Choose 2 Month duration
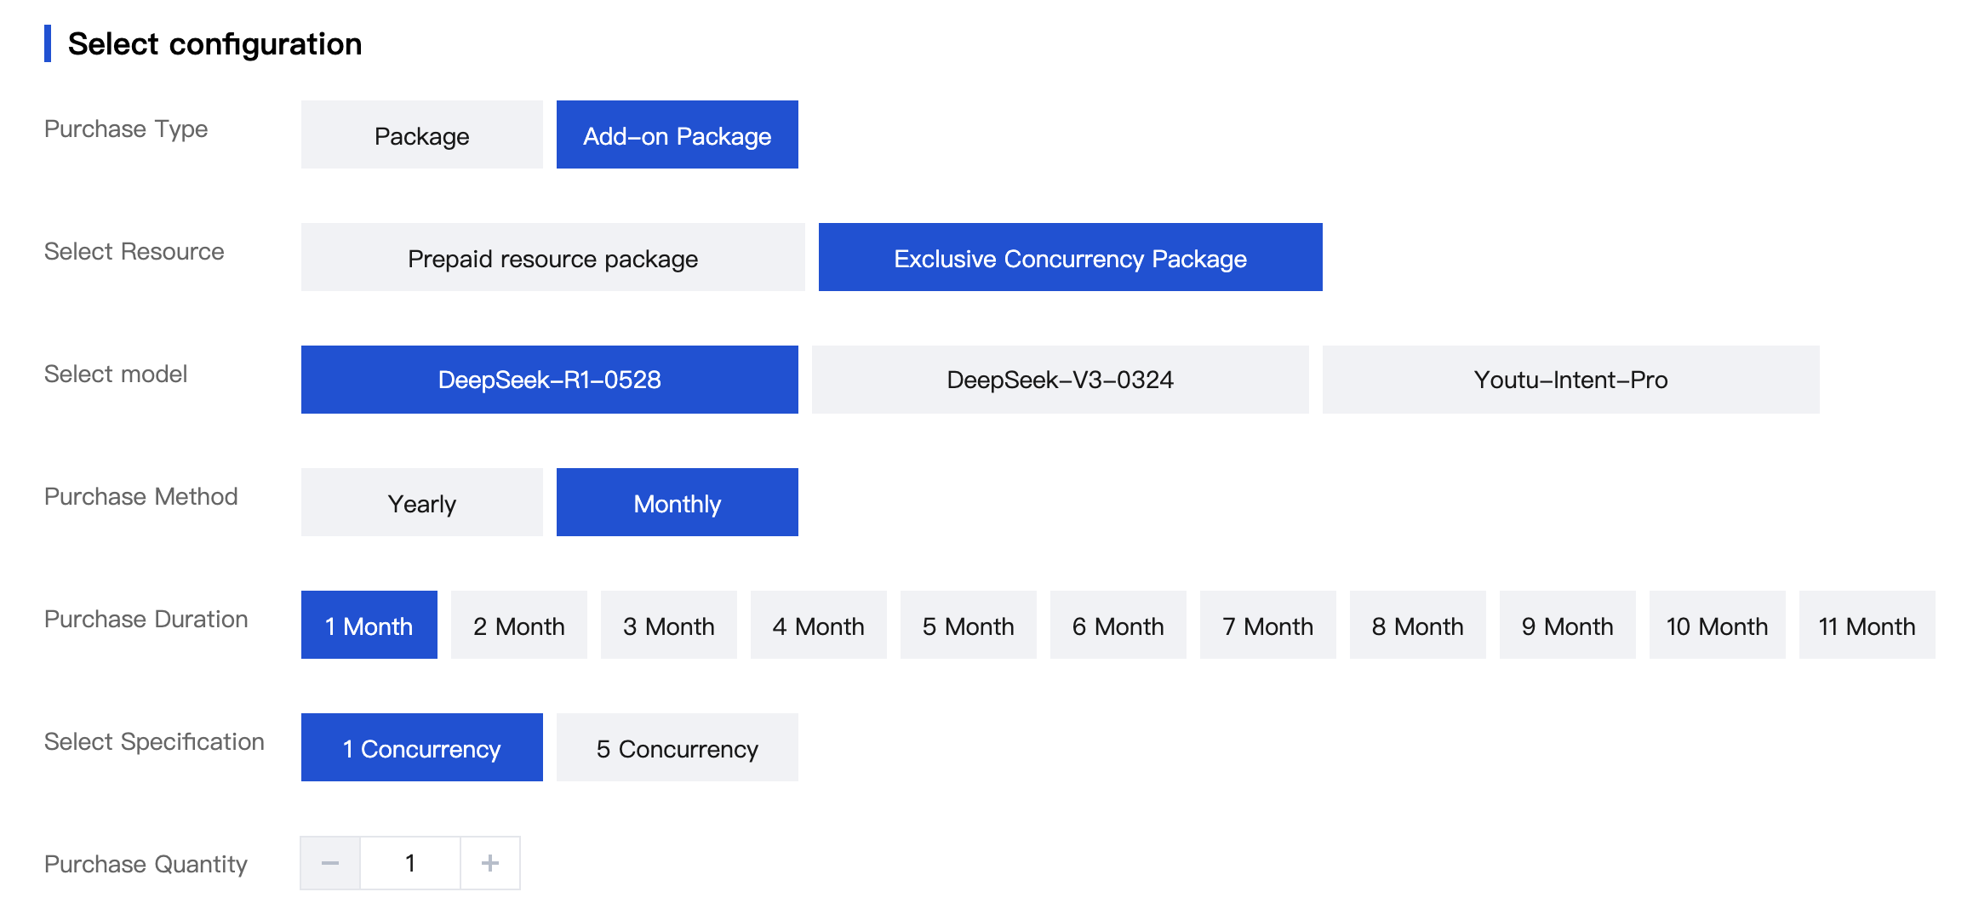Viewport: 1973px width, 909px height. click(518, 625)
